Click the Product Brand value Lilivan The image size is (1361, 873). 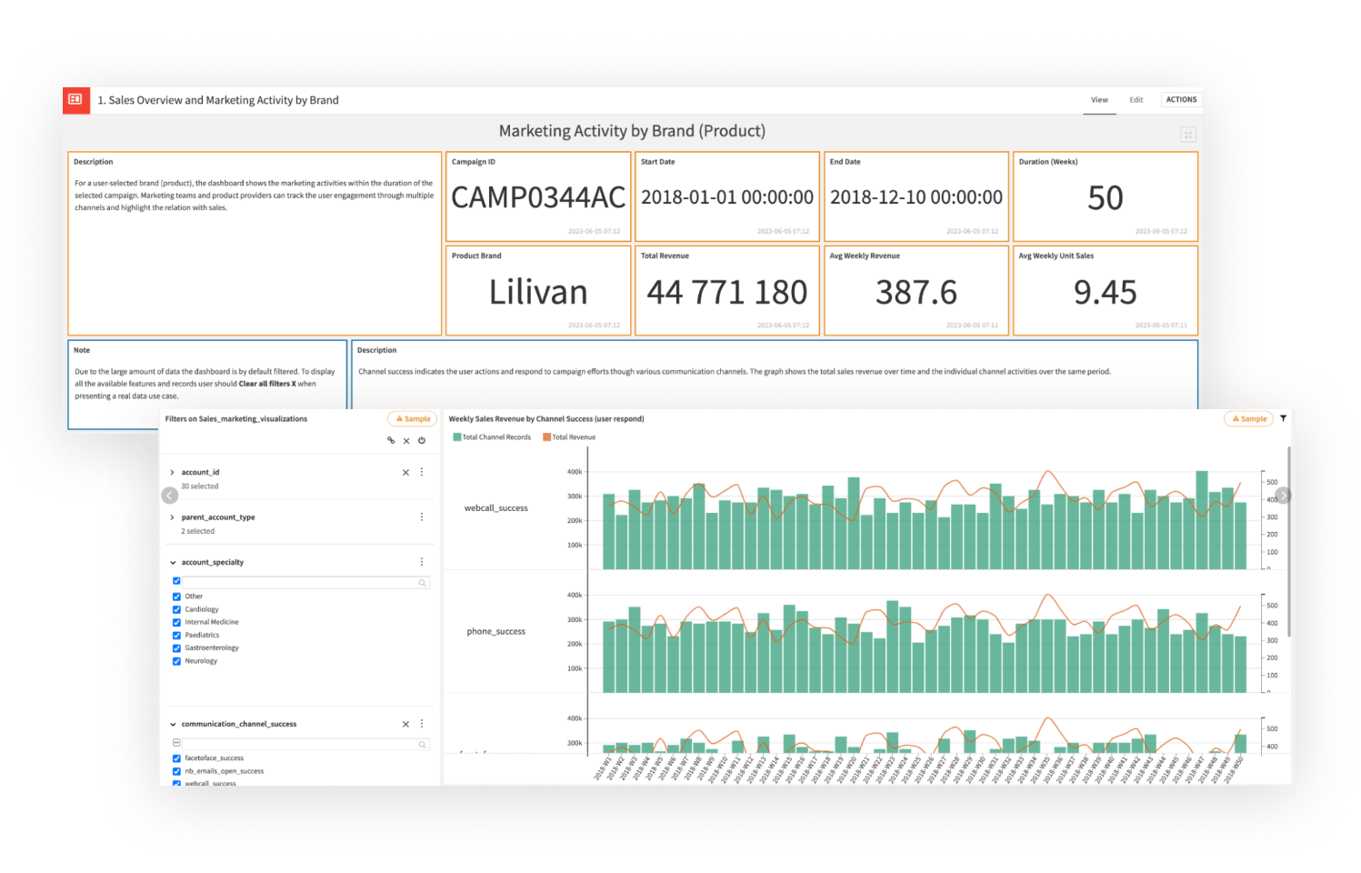tap(538, 292)
